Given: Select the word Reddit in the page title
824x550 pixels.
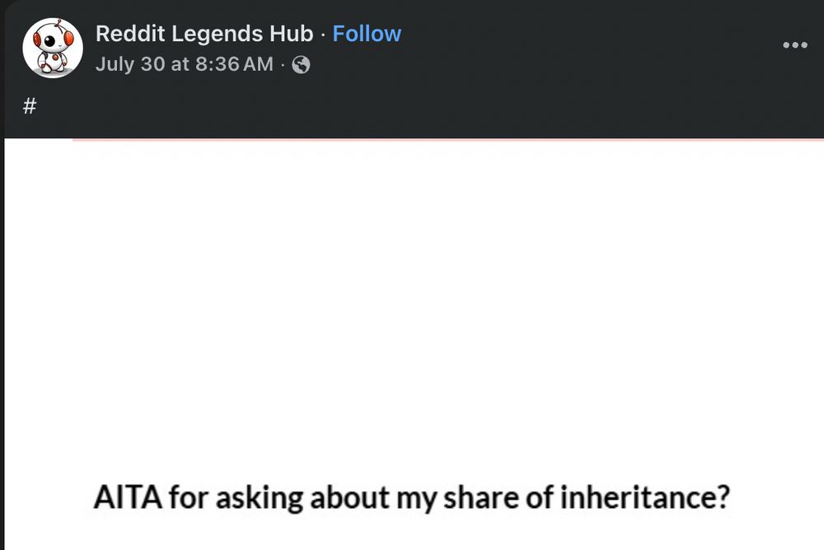Looking at the screenshot, I should [x=130, y=34].
